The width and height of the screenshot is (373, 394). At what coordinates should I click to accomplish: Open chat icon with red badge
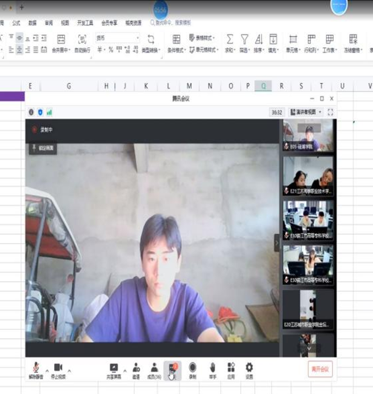coord(173,369)
